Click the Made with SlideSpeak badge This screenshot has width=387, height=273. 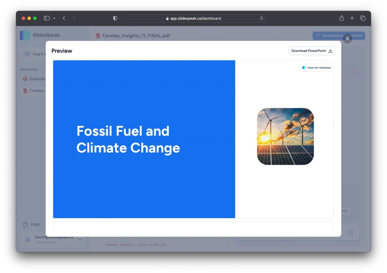tap(317, 68)
